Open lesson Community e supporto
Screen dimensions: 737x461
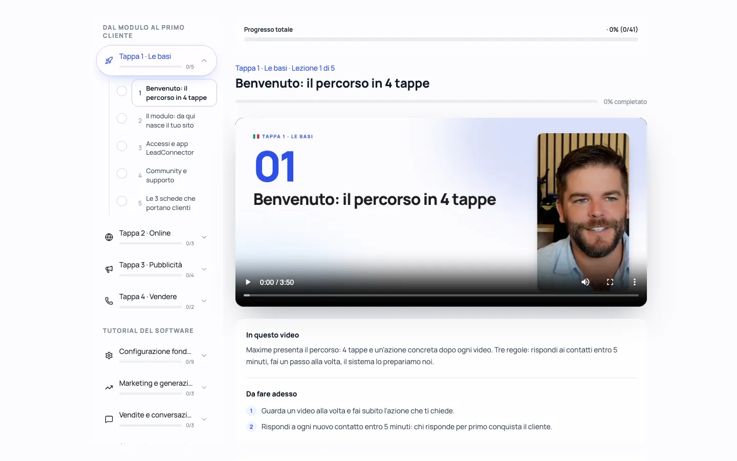174,175
